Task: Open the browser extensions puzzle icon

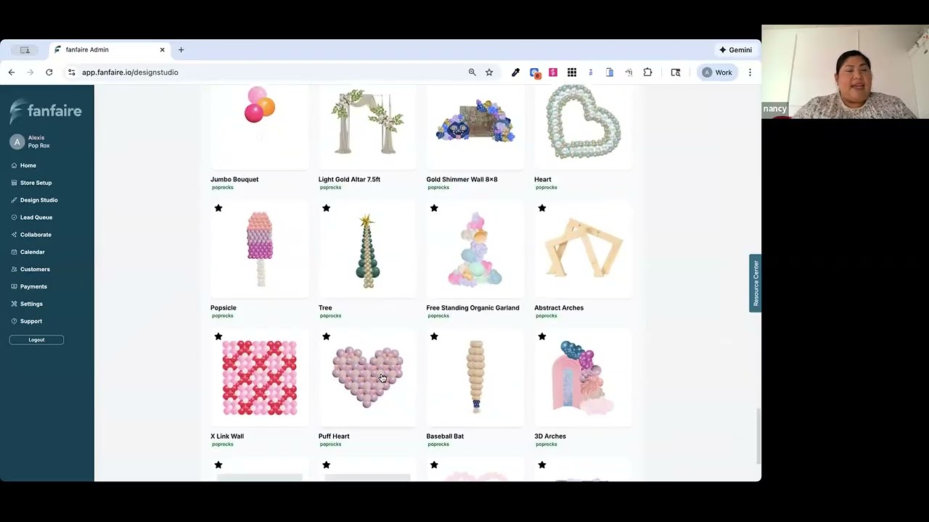Action: [x=647, y=72]
